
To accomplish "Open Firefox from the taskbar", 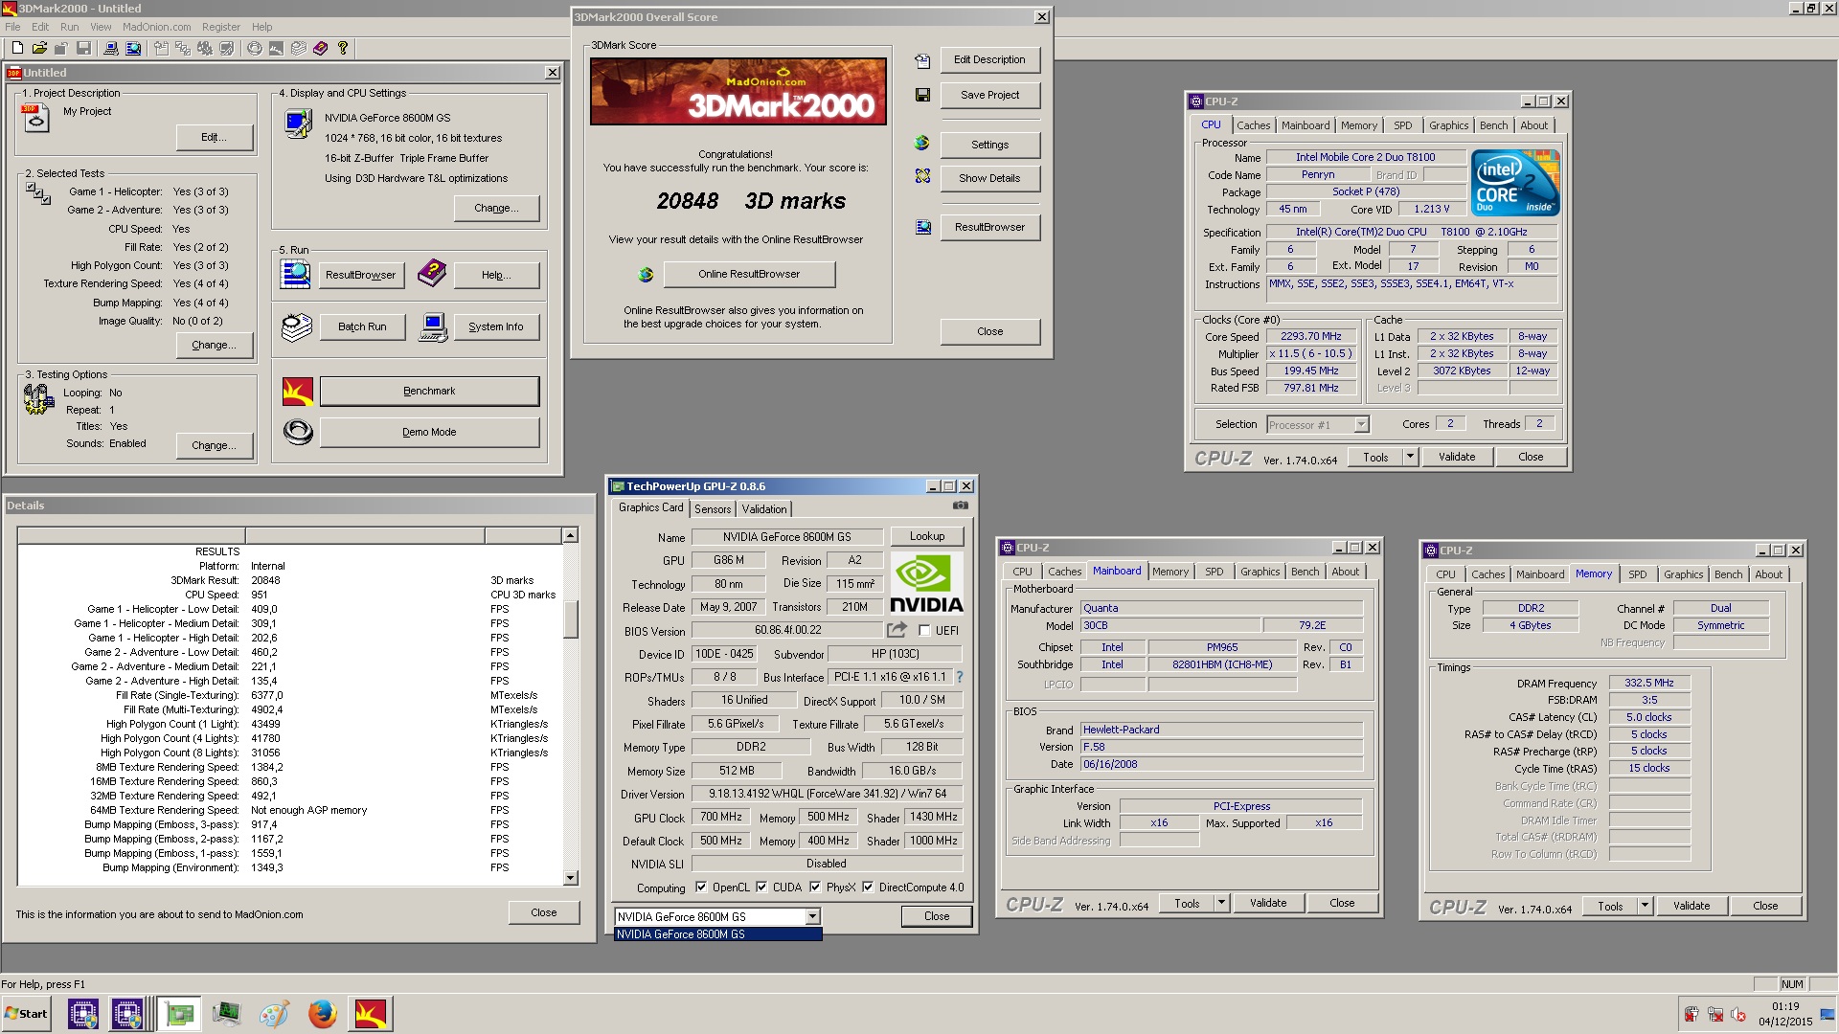I will pos(322,1013).
